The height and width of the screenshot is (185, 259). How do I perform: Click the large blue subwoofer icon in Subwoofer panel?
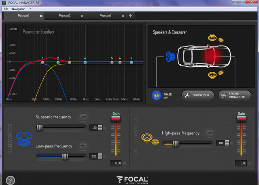click(24, 139)
